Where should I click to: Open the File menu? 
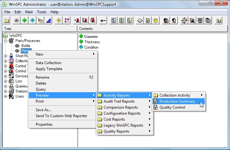coord(7,12)
